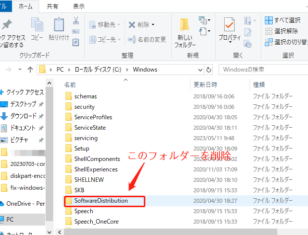Click Invert selection in the ribbon
The width and height of the screenshot is (308, 235).
(286, 42)
